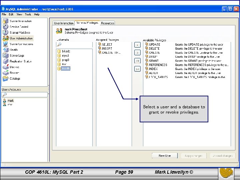Viewport: 240px width, 180px height.
Task: Select the mark user account name
Action: tap(11, 101)
